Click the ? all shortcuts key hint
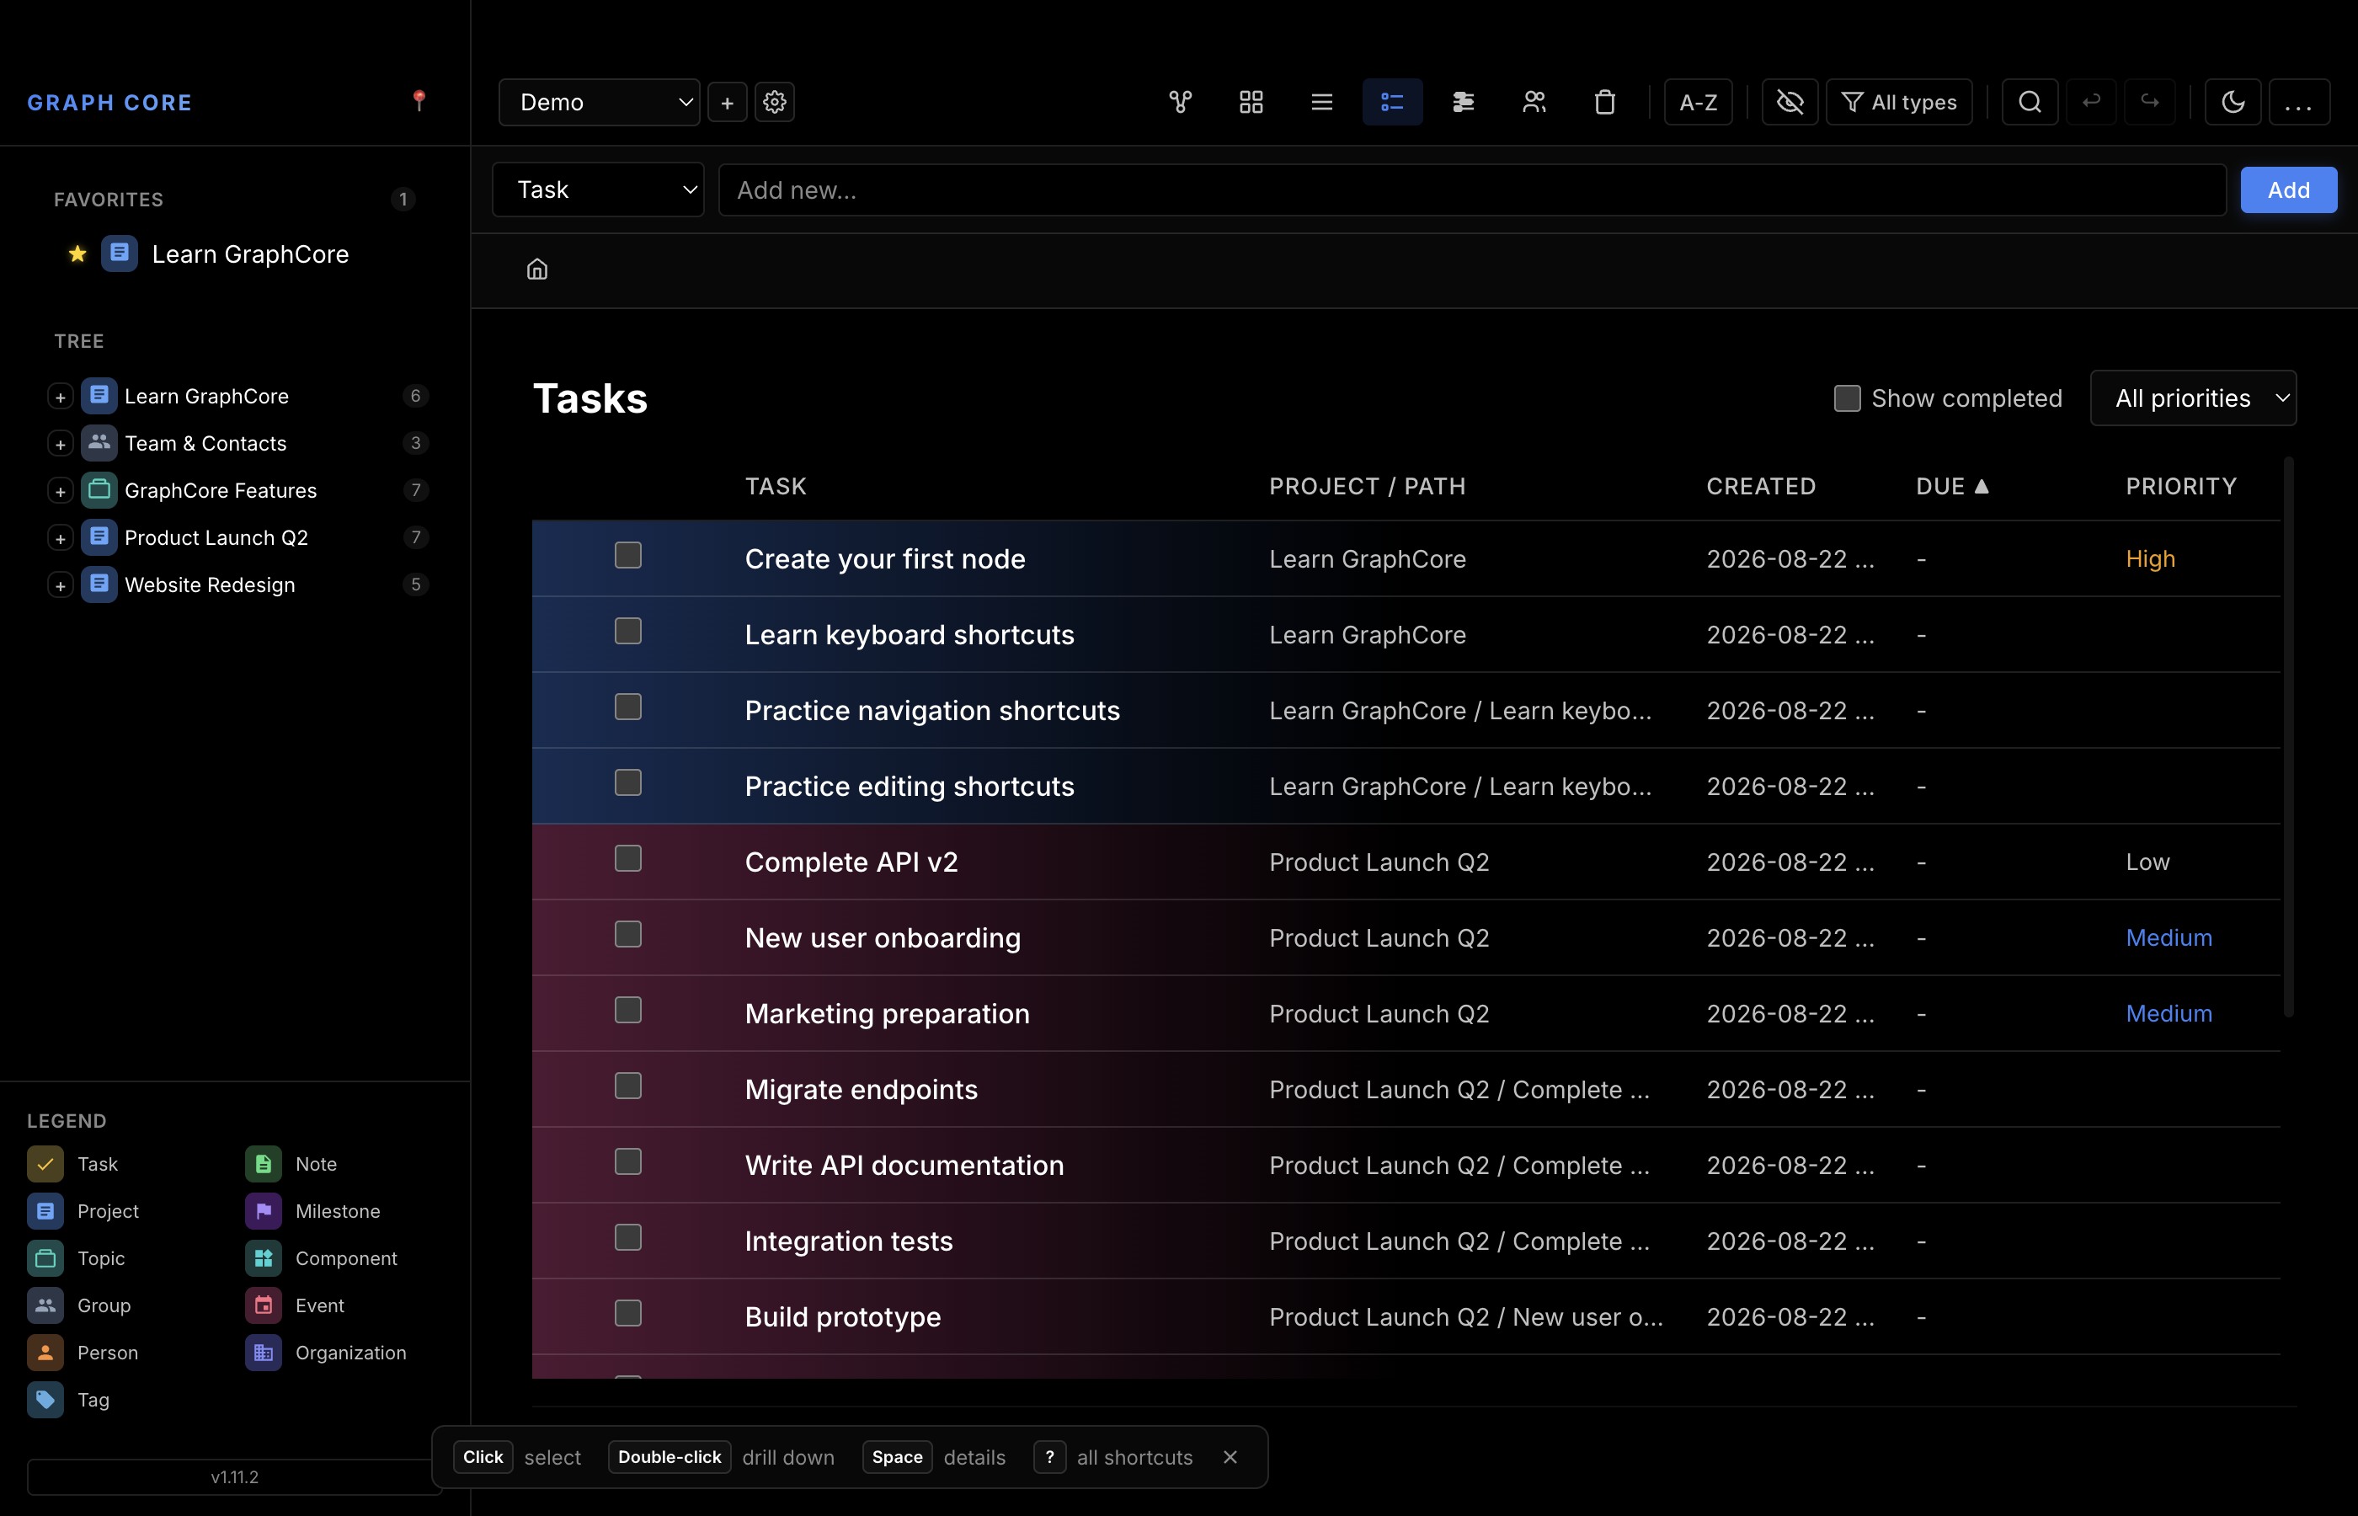Image resolution: width=2358 pixels, height=1516 pixels. (1050, 1457)
